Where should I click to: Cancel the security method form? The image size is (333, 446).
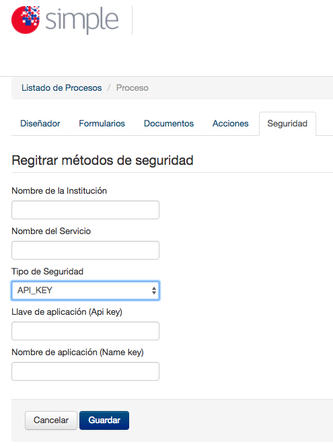51,420
